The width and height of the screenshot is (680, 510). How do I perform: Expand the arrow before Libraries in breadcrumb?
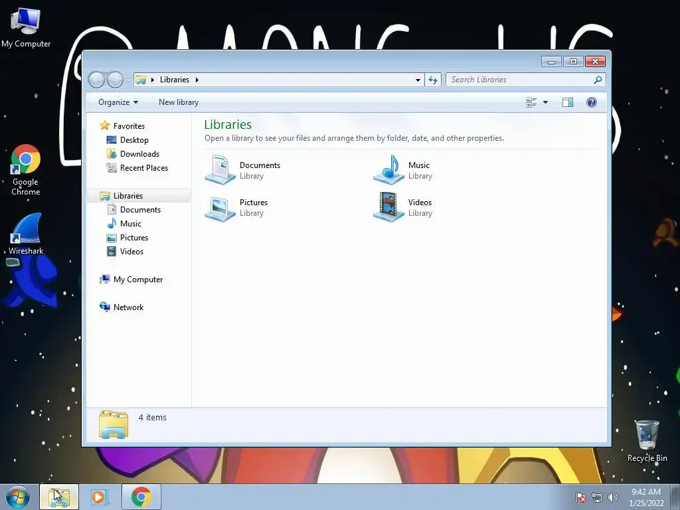pyautogui.click(x=152, y=80)
